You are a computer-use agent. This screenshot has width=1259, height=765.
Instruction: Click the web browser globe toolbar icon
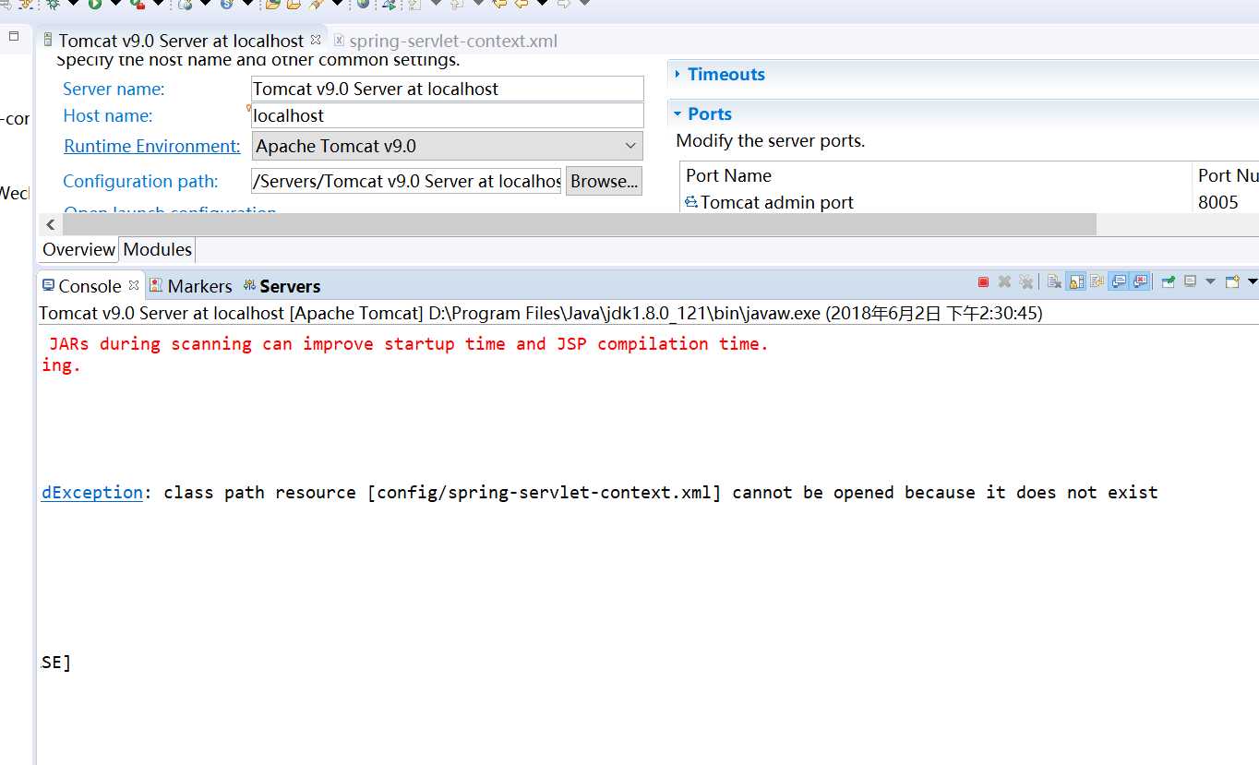[x=363, y=4]
